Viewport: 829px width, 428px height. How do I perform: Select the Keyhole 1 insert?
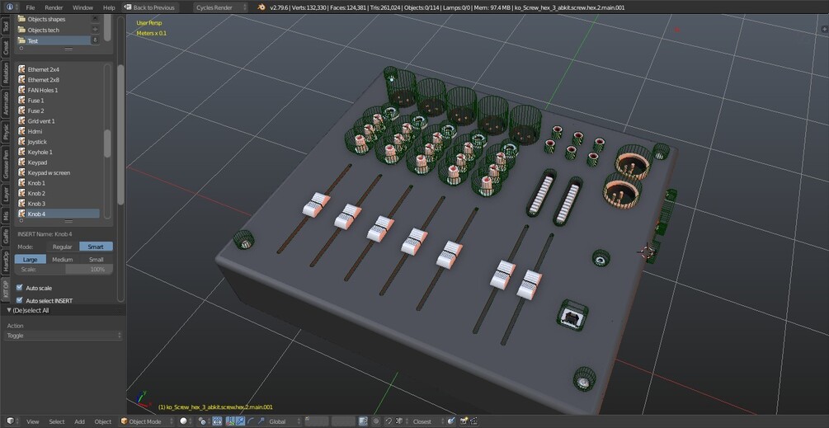[59, 153]
